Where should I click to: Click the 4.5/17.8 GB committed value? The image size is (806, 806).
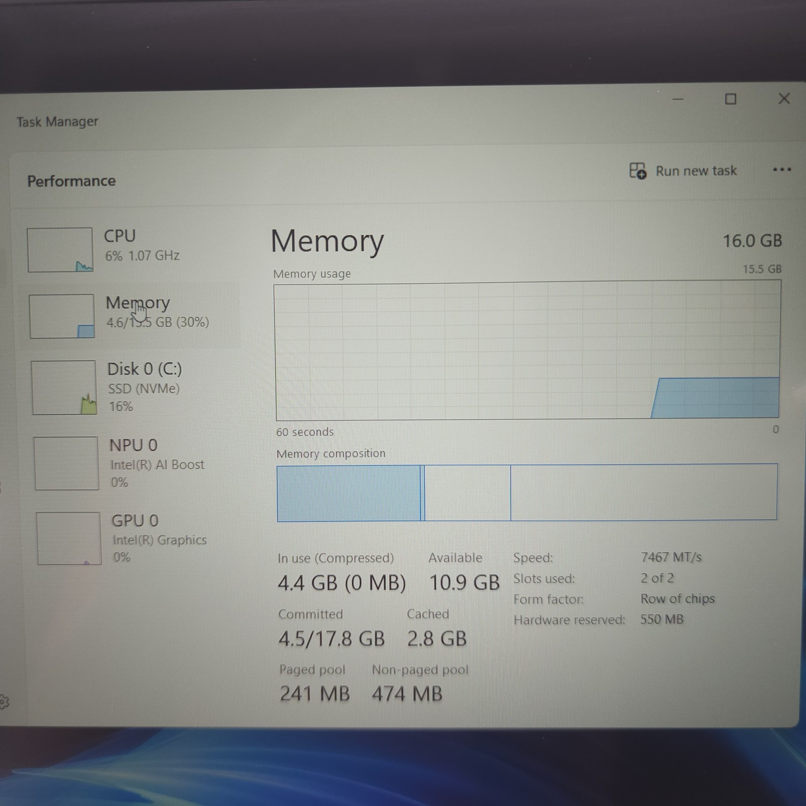(x=331, y=639)
